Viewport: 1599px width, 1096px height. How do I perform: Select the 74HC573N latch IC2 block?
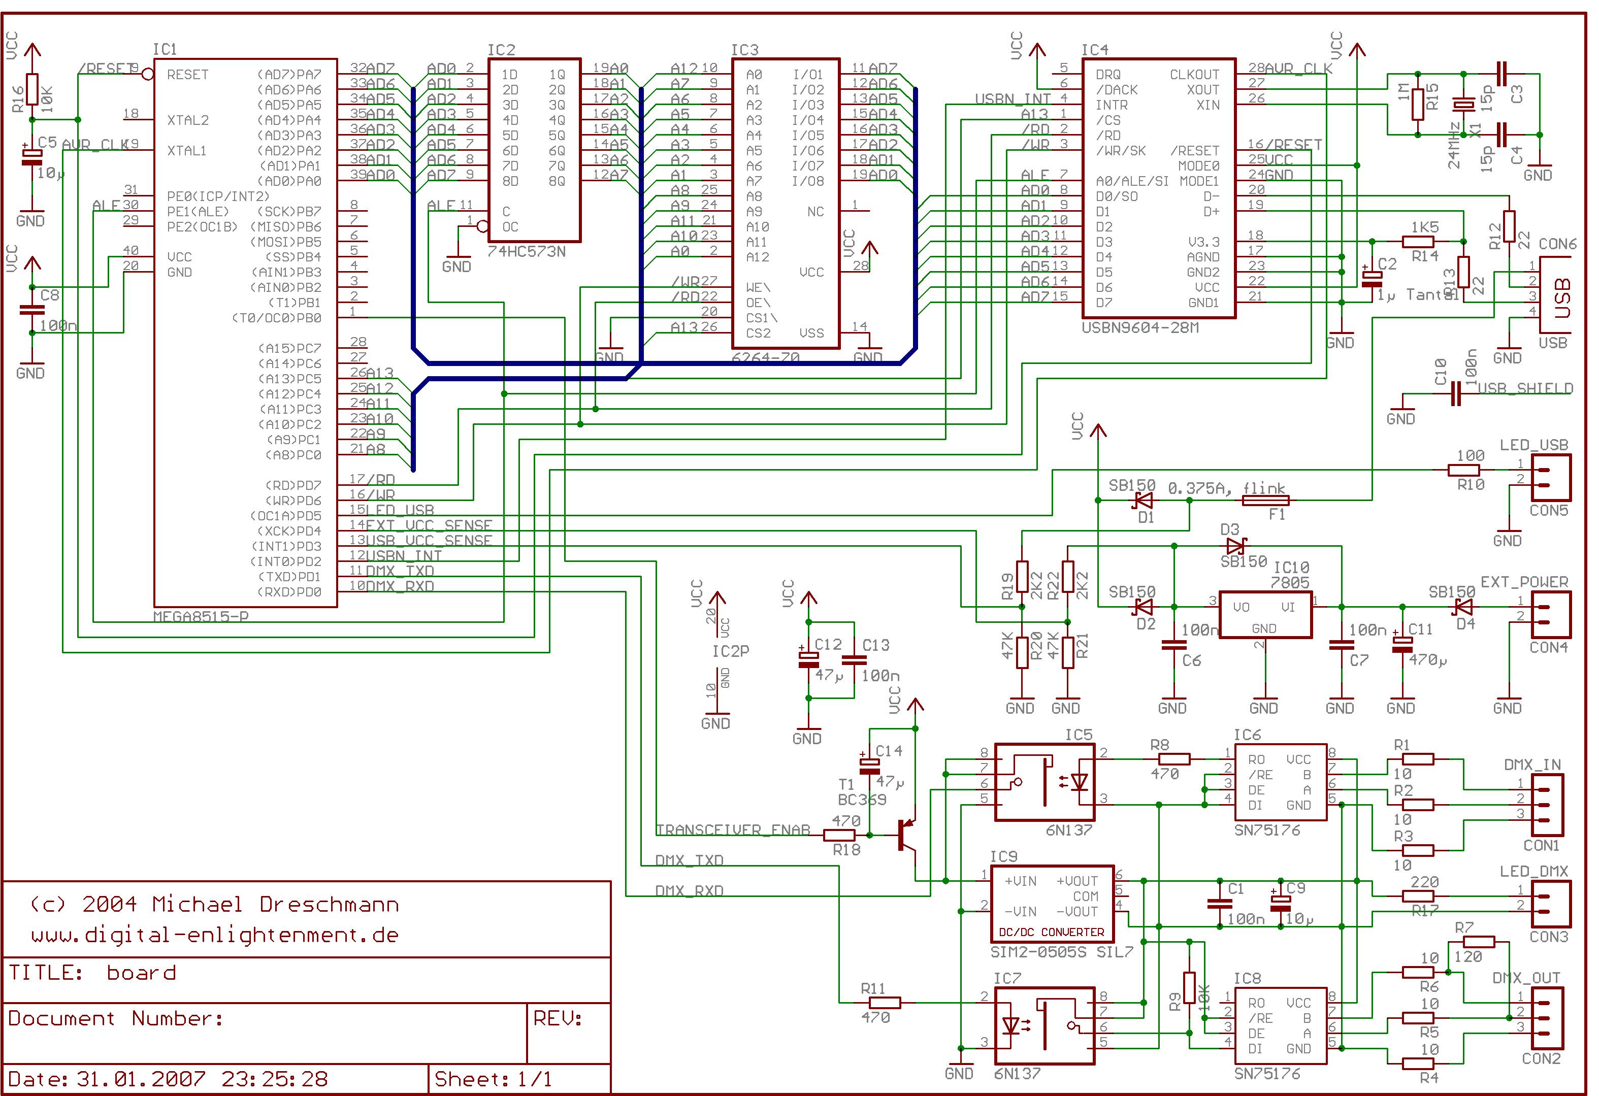(535, 150)
